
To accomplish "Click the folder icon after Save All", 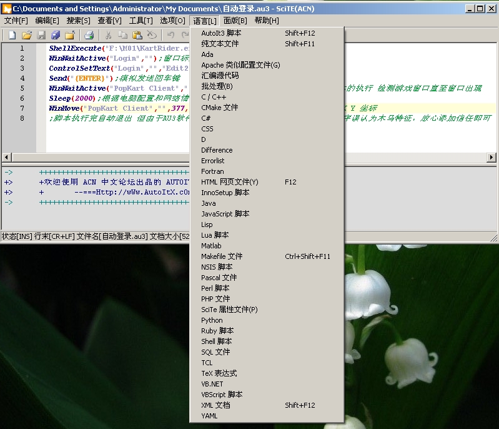I will (70, 35).
